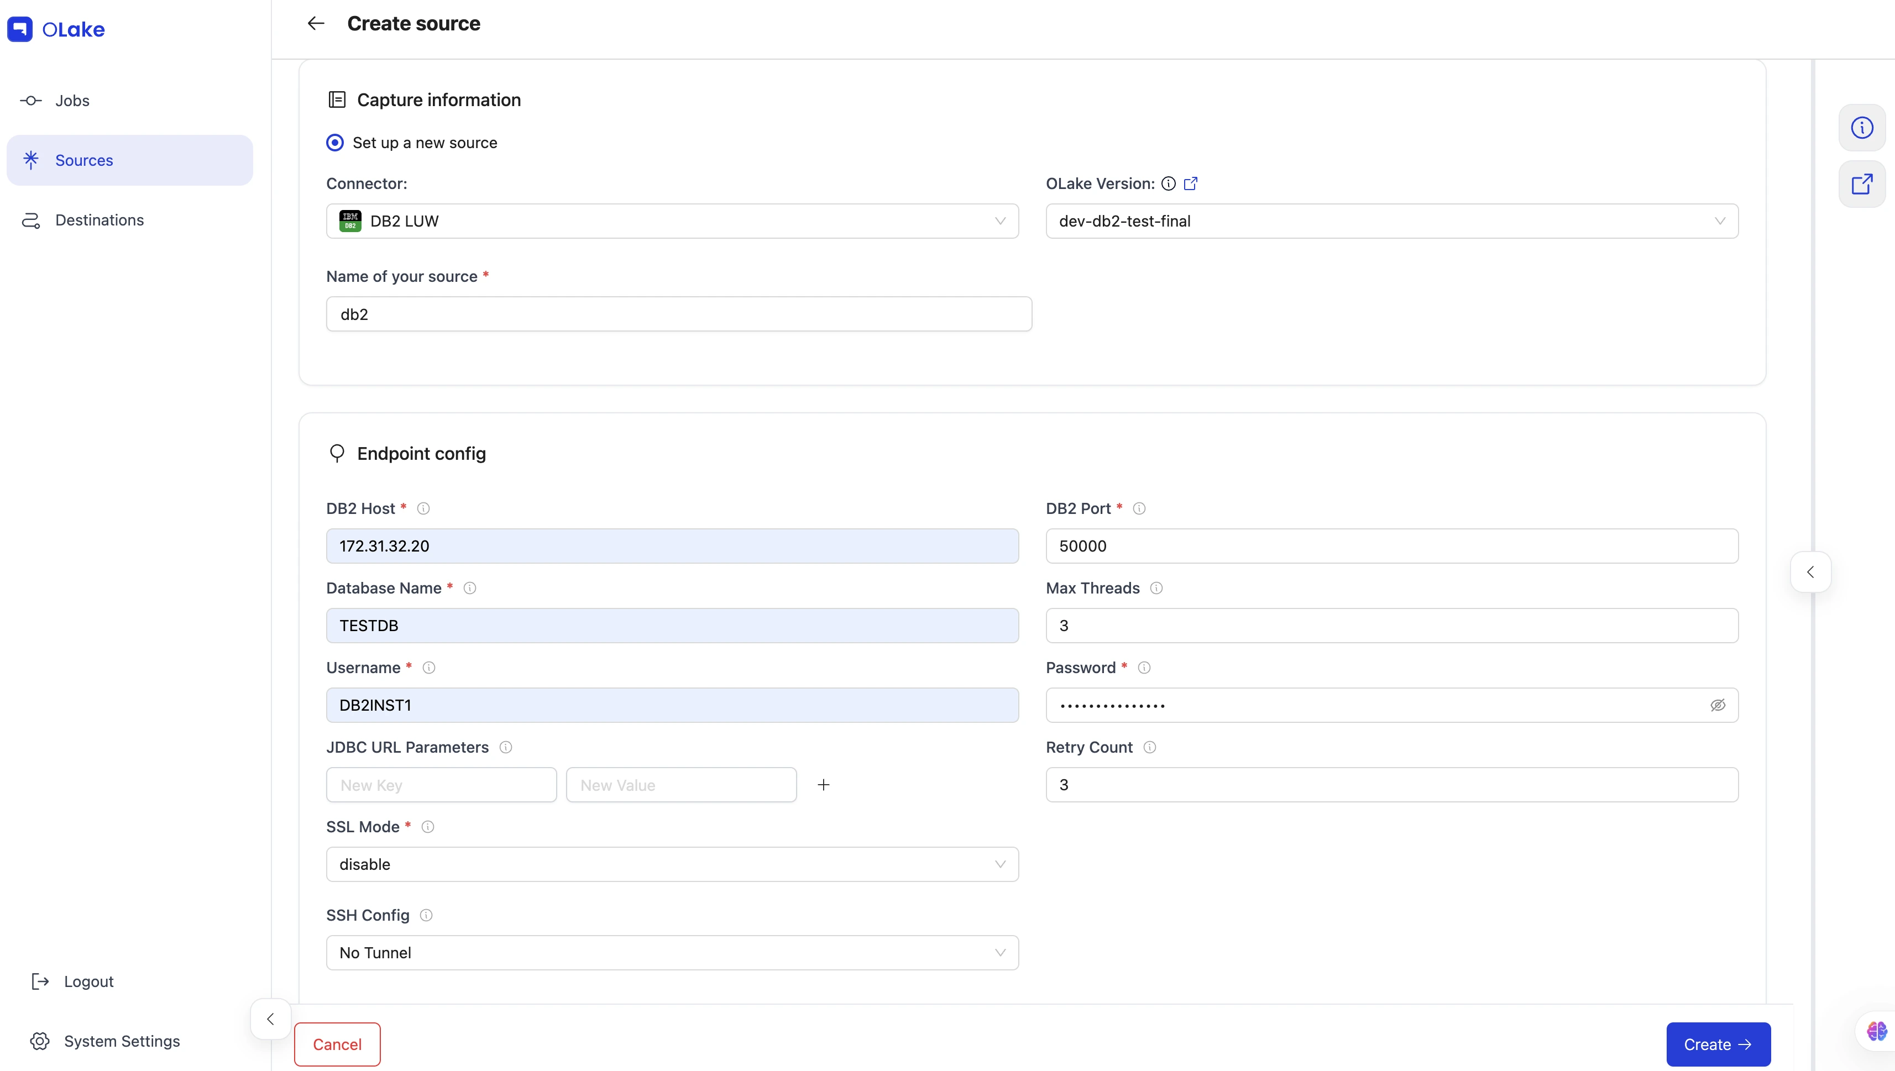Add a JDBC URL parameter with the plus icon

tap(823, 784)
